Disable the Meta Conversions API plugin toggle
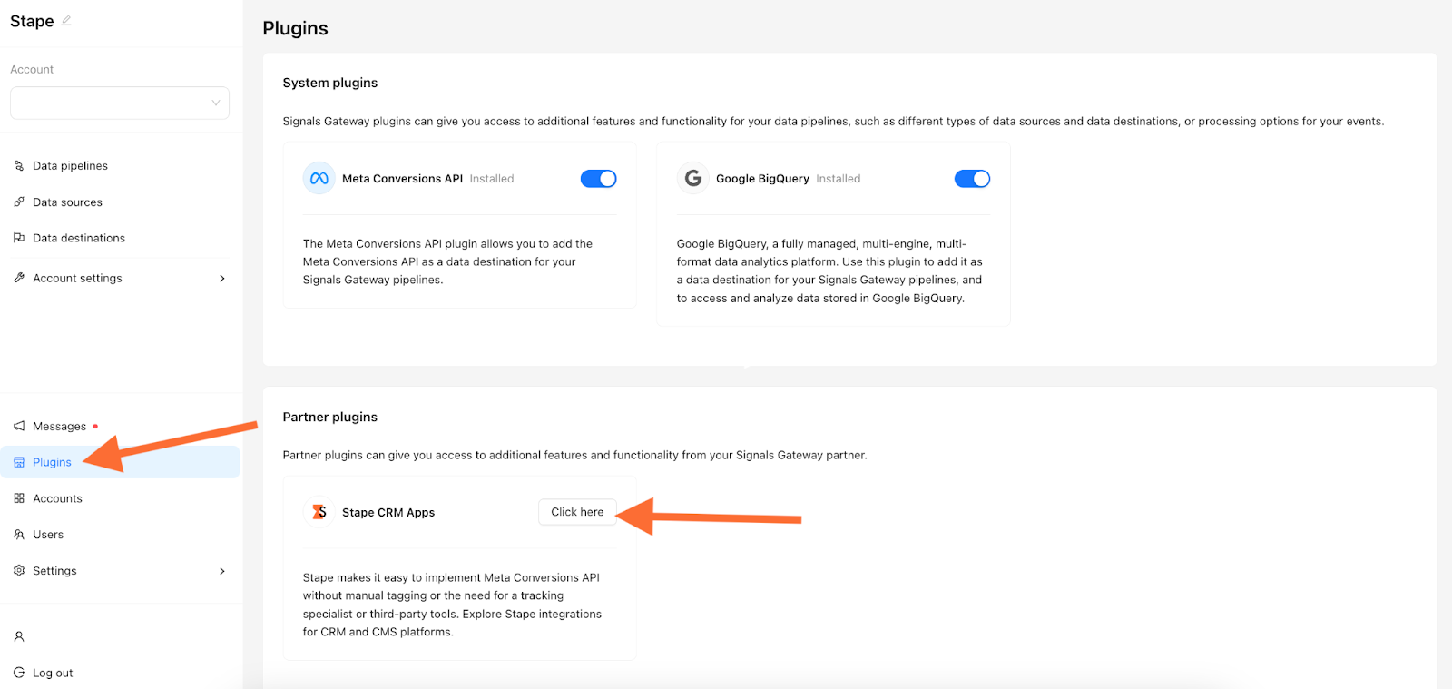Viewport: 1452px width, 689px height. coord(599,179)
